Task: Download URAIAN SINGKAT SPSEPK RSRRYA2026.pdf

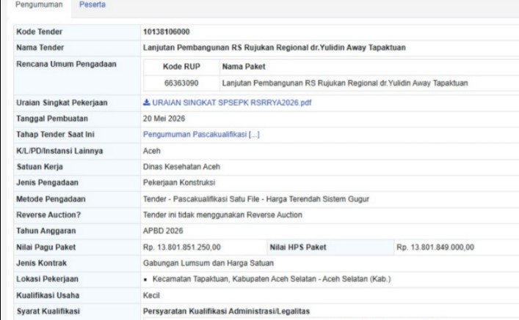Action: click(231, 103)
